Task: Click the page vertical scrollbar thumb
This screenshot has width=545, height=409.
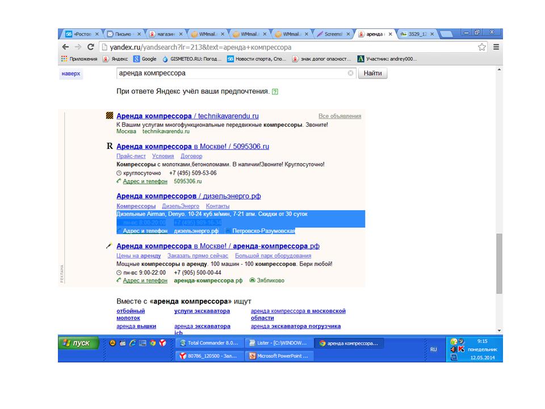Action: tap(499, 264)
